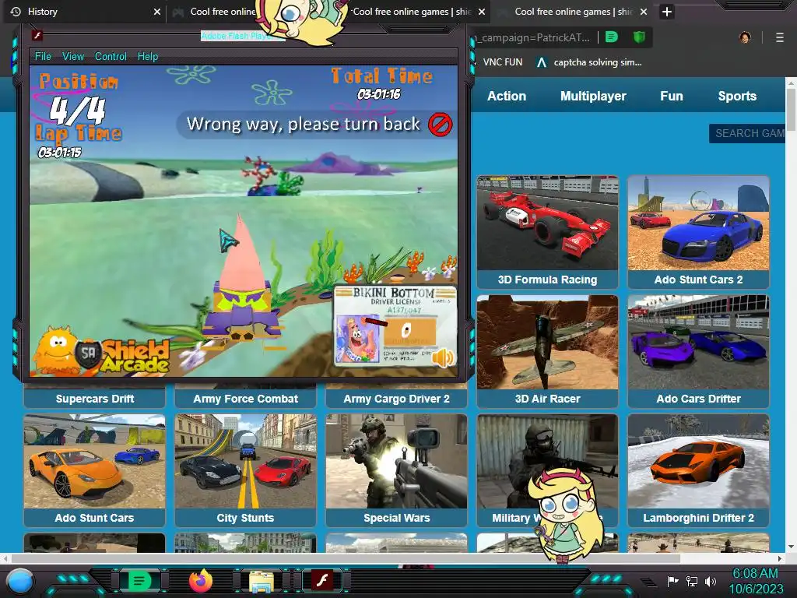
Task: Open the Ado Cars Drifter thumbnail
Action: click(x=698, y=343)
